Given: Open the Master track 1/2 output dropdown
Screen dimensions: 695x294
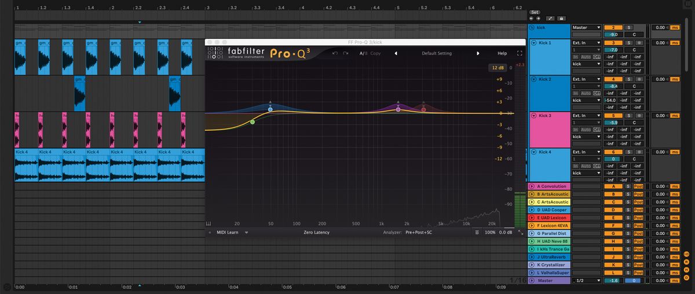Looking at the screenshot, I should tap(587, 281).
